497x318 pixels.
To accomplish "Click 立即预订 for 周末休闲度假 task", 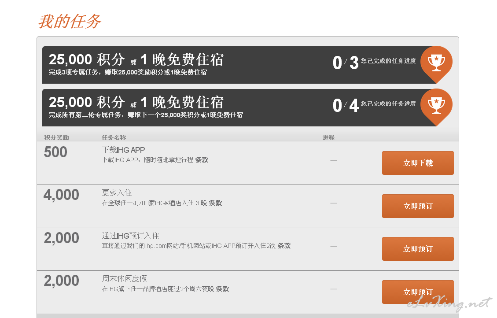I will (x=418, y=292).
